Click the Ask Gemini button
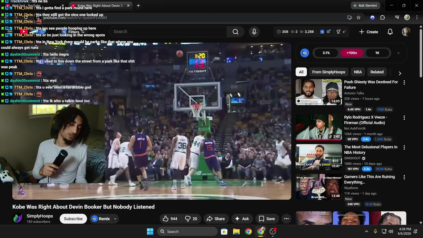 click(365, 6)
